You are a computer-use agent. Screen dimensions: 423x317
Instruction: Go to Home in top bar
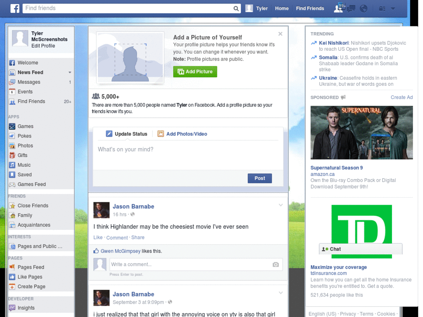pos(282,8)
